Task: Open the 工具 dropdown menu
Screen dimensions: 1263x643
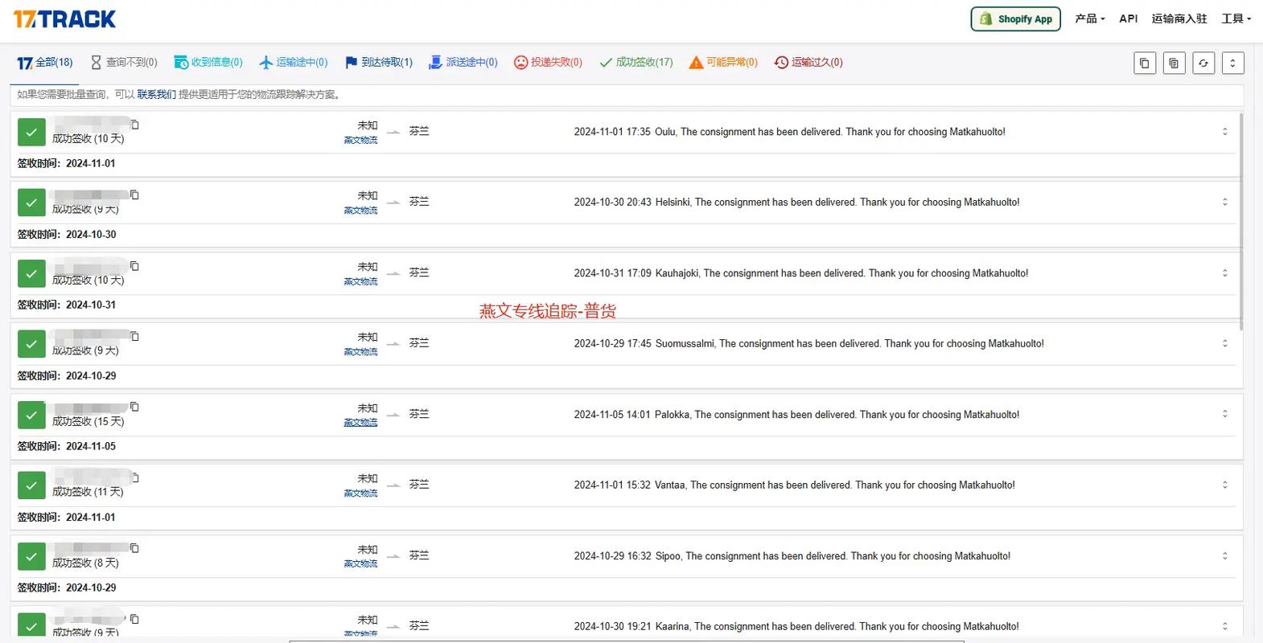Action: (1236, 18)
